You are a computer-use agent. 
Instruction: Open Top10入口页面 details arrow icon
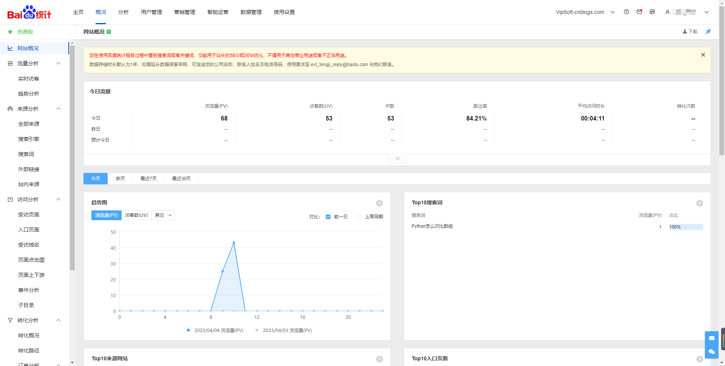click(700, 359)
